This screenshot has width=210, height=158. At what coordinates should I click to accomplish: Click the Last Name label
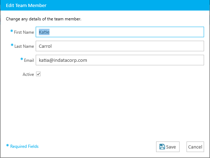(24, 46)
